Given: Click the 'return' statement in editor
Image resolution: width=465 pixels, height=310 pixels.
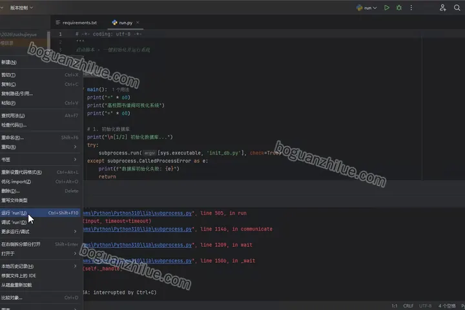Looking at the screenshot, I should [x=107, y=176].
